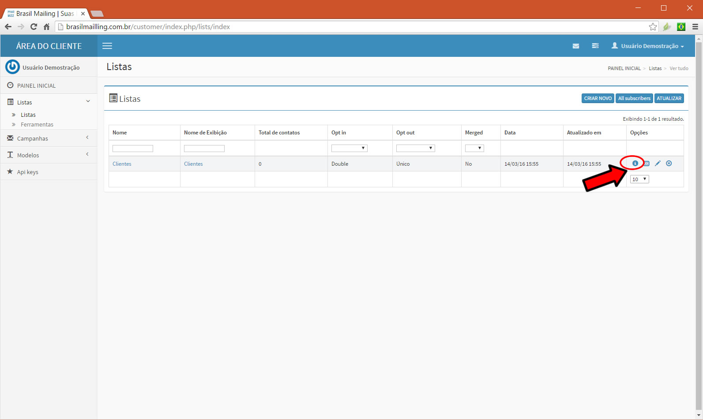Sort by the Atualizado em column header

click(584, 133)
